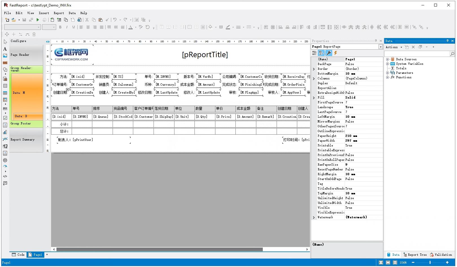The width and height of the screenshot is (457, 267).
Task: Select the Text object tool
Action: pos(5,49)
